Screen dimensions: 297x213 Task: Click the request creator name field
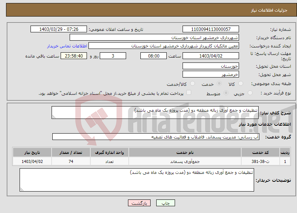pyautogui.click(x=164, y=46)
